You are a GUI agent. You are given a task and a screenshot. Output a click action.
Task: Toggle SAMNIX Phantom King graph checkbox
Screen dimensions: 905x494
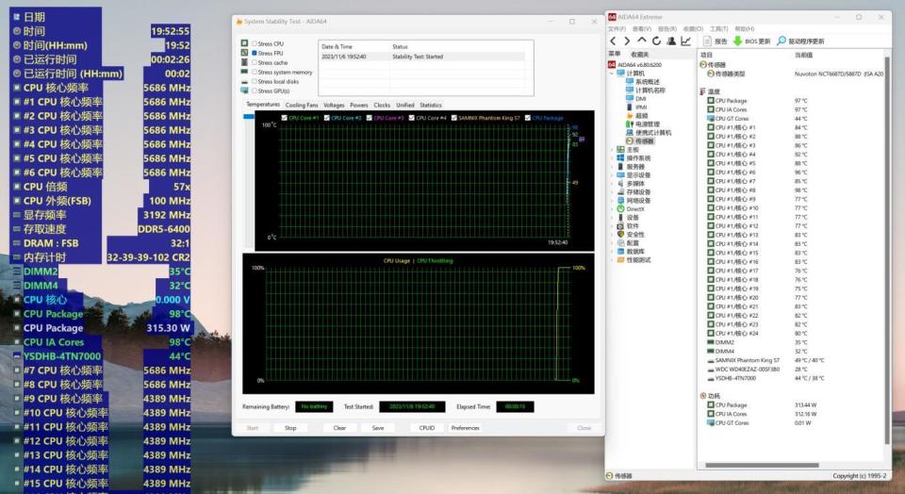click(454, 118)
